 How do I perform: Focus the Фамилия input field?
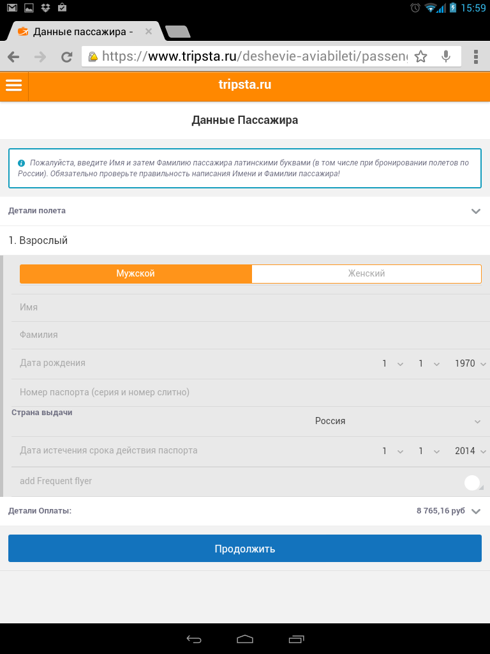click(250, 335)
